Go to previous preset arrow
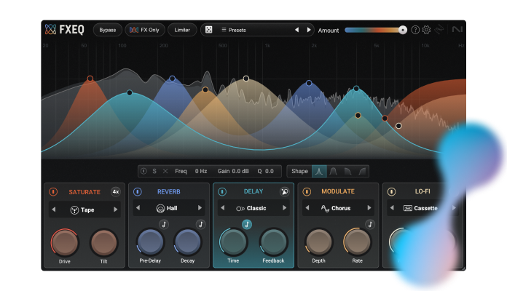Image resolution: width=507 pixels, height=291 pixels. (296, 30)
